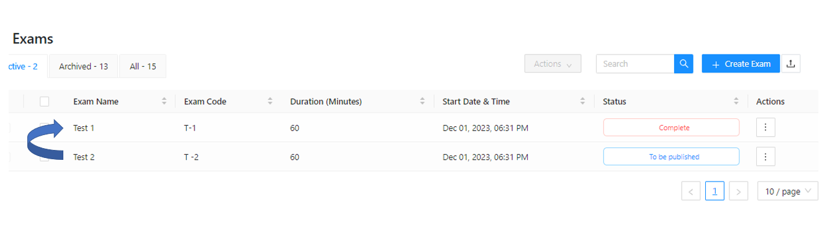Click the blue search magnifier icon
Screen dimensions: 830x228
click(x=683, y=64)
